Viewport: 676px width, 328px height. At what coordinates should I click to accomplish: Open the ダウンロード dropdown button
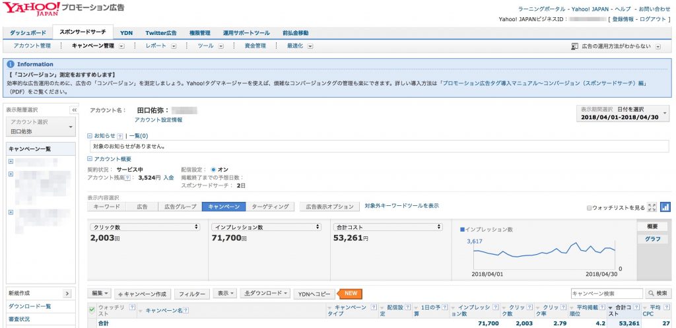(265, 294)
